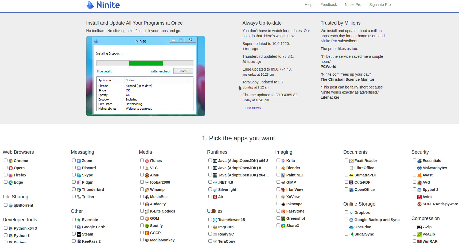Check the Paint.NET checkbox
Screen dimensions: 459x243
tap(278, 175)
